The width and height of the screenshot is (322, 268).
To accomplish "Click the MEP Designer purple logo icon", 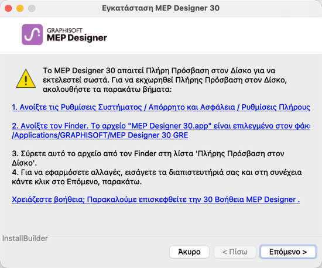I will (x=32, y=35).
